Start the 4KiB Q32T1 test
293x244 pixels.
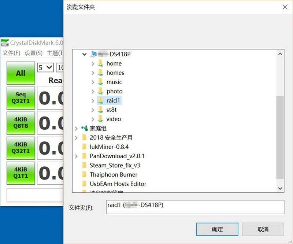click(x=20, y=148)
